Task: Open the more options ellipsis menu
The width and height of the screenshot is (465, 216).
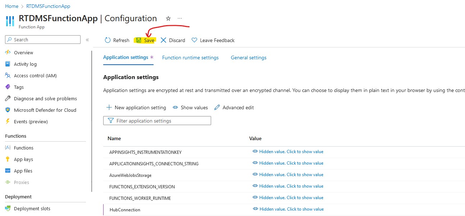Action: tap(180, 18)
